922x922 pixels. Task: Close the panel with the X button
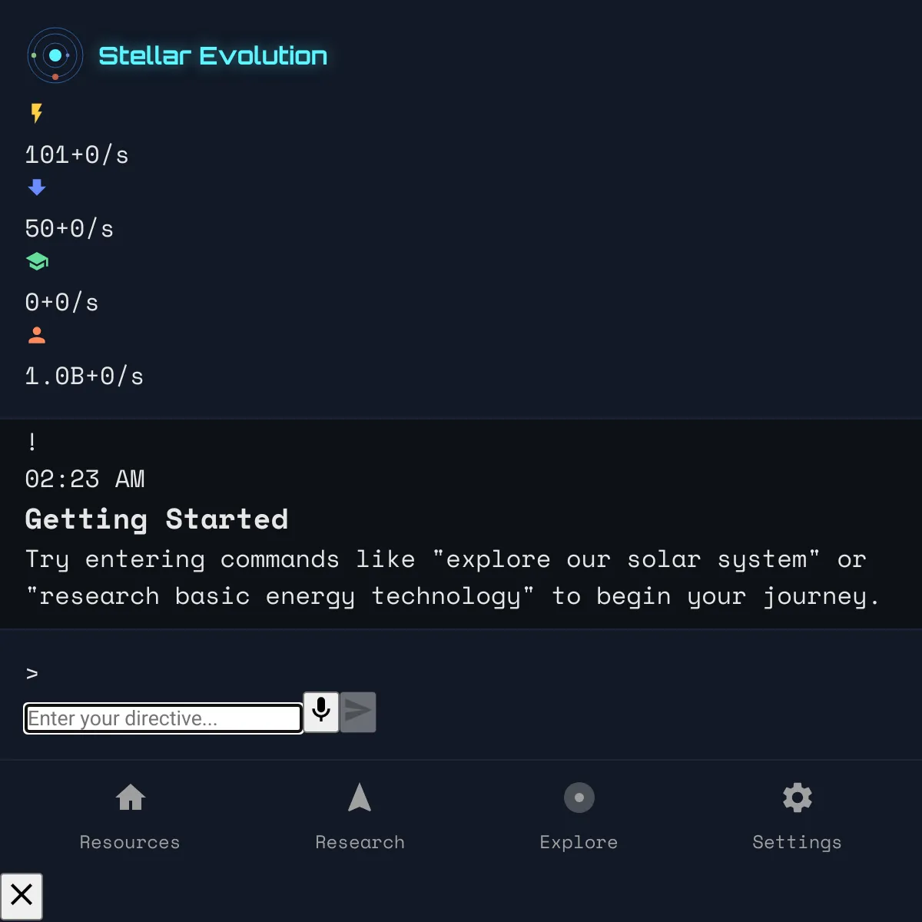click(22, 896)
